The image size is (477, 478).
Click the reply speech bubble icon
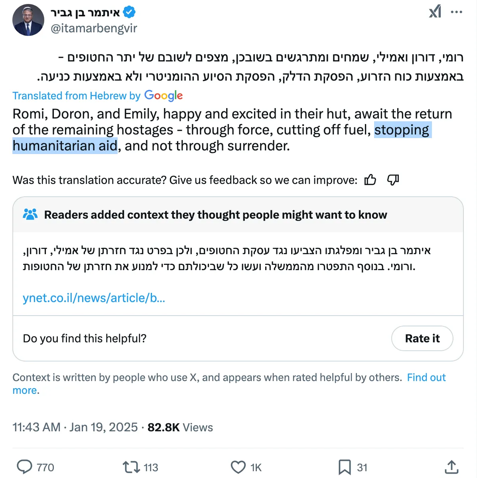pos(25,467)
